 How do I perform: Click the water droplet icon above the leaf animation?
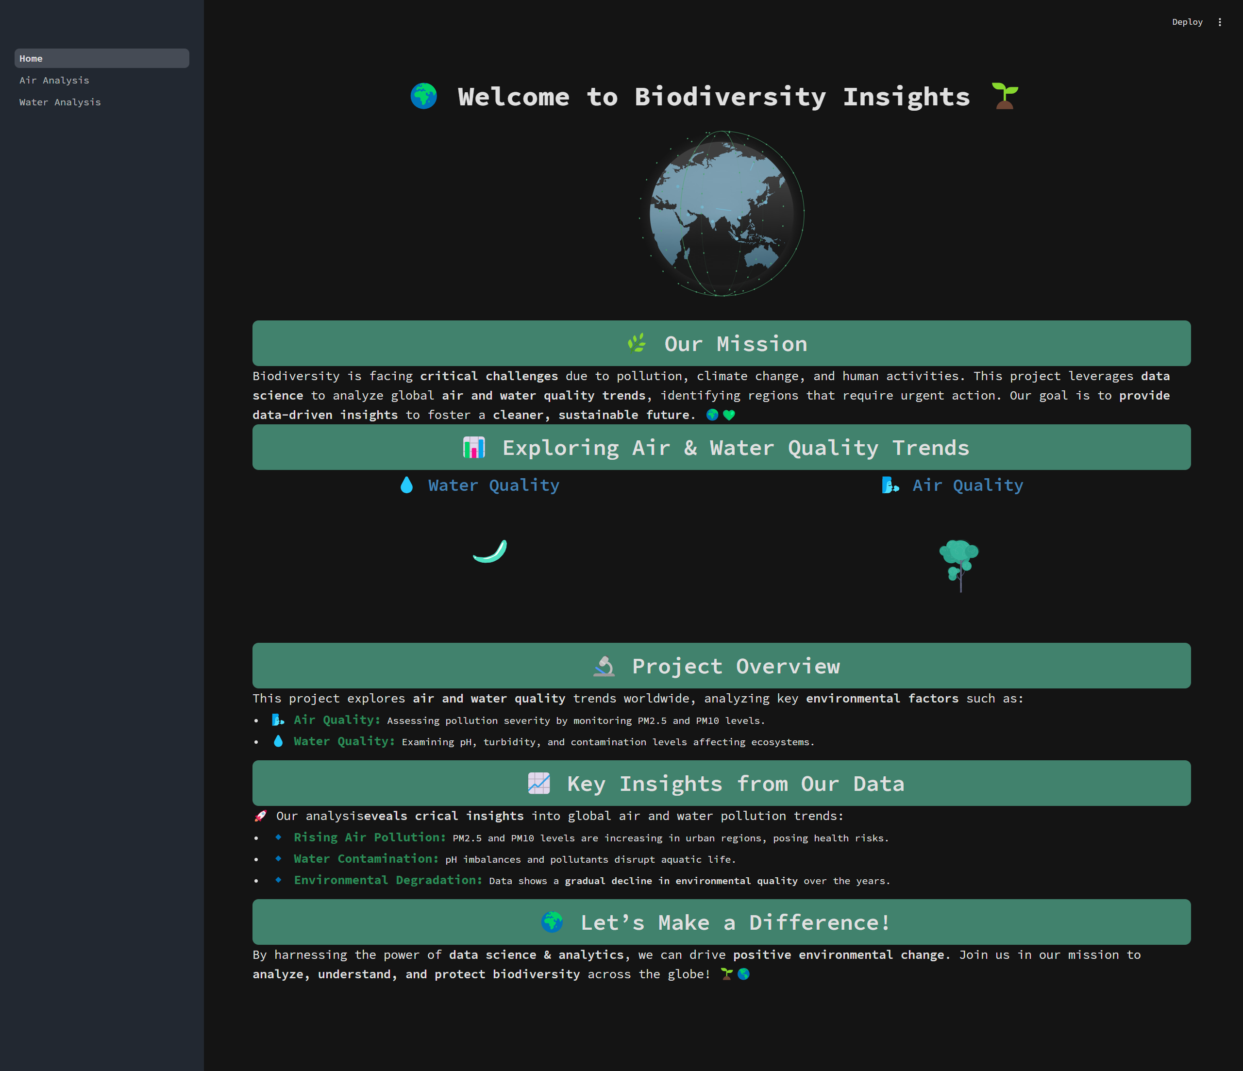[x=407, y=485]
